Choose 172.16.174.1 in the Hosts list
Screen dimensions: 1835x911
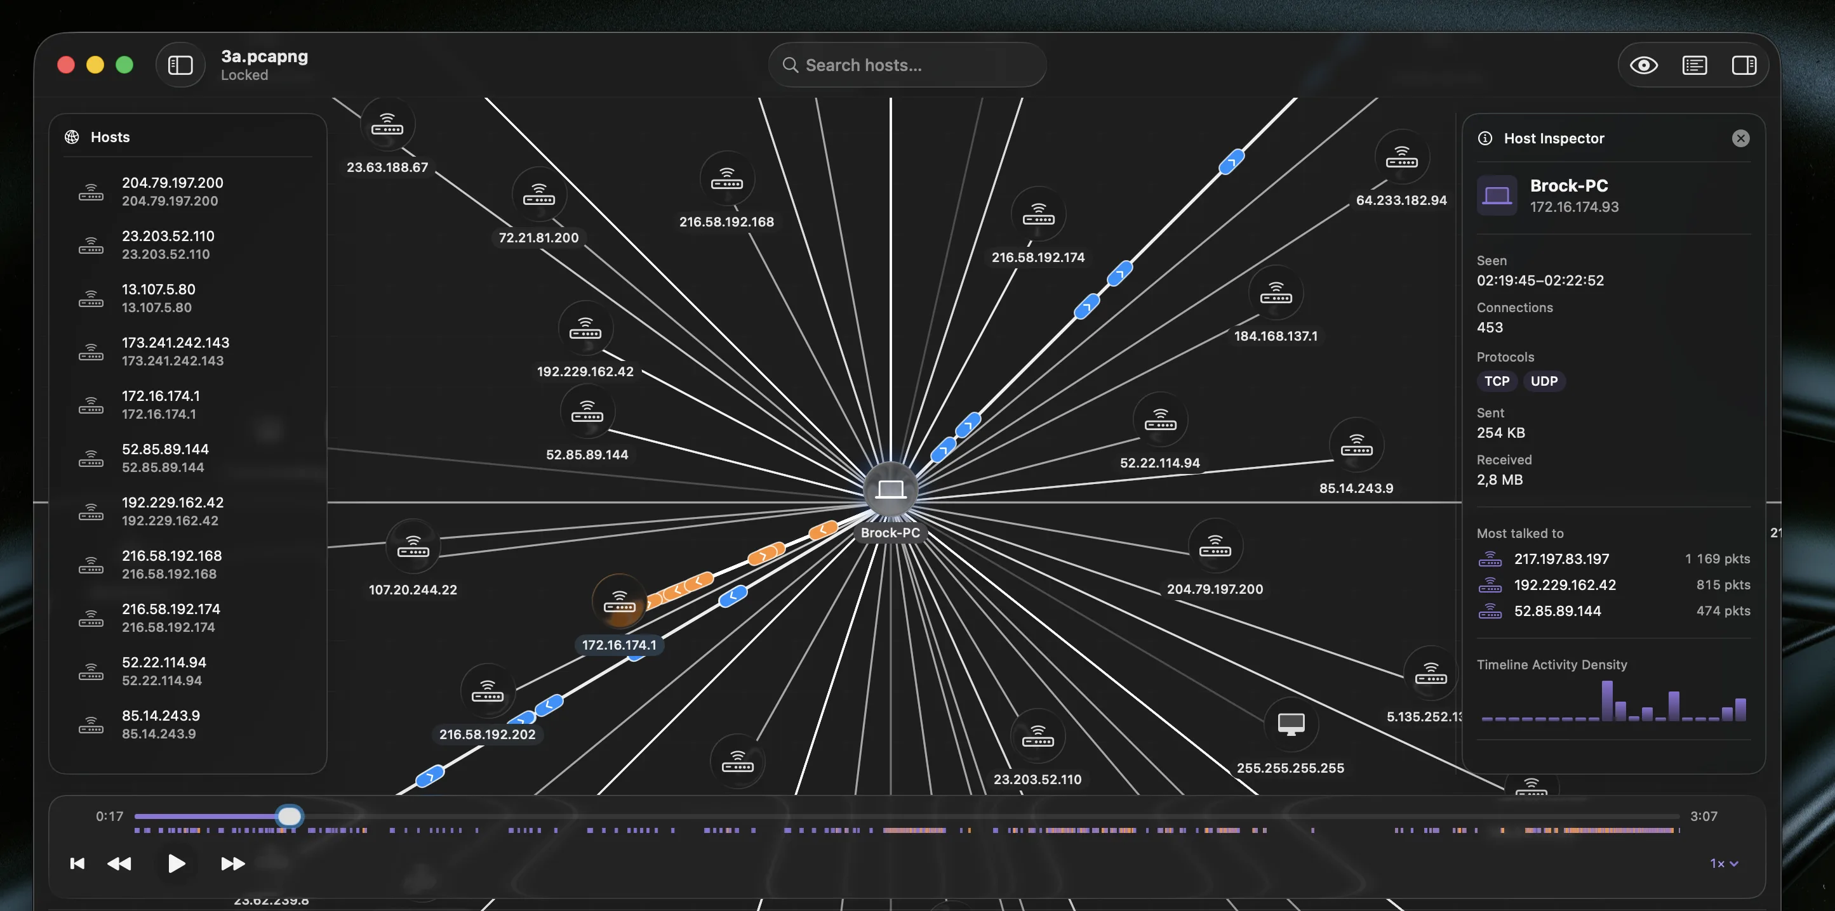(188, 405)
